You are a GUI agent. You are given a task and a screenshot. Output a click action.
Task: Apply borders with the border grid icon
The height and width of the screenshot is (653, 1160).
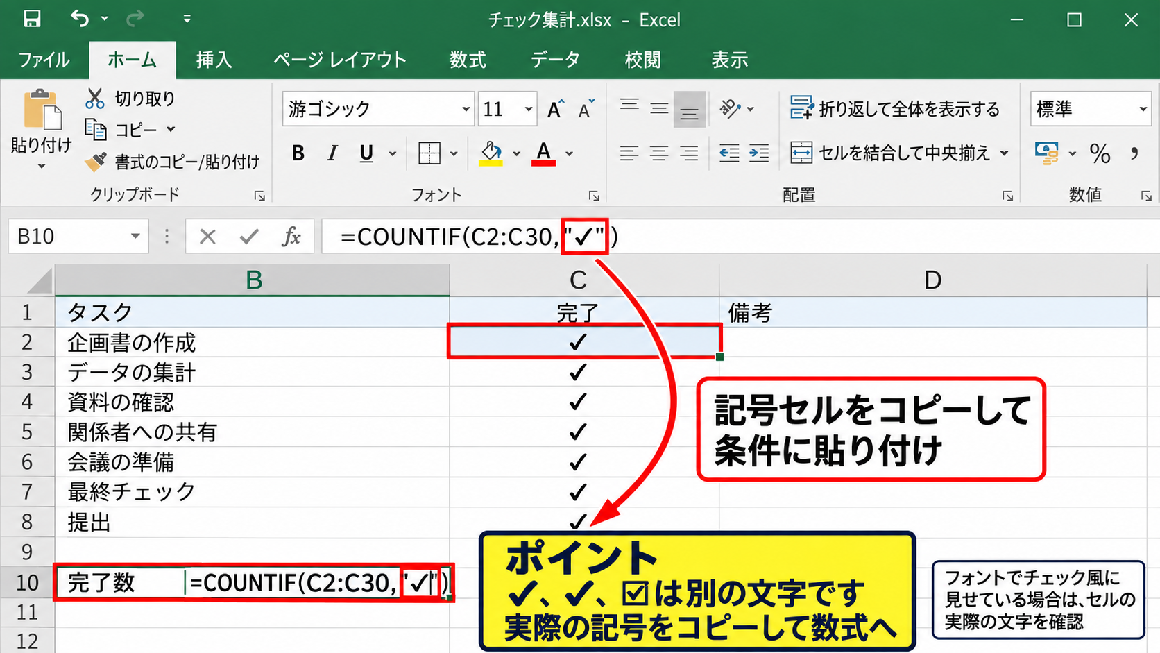429,153
